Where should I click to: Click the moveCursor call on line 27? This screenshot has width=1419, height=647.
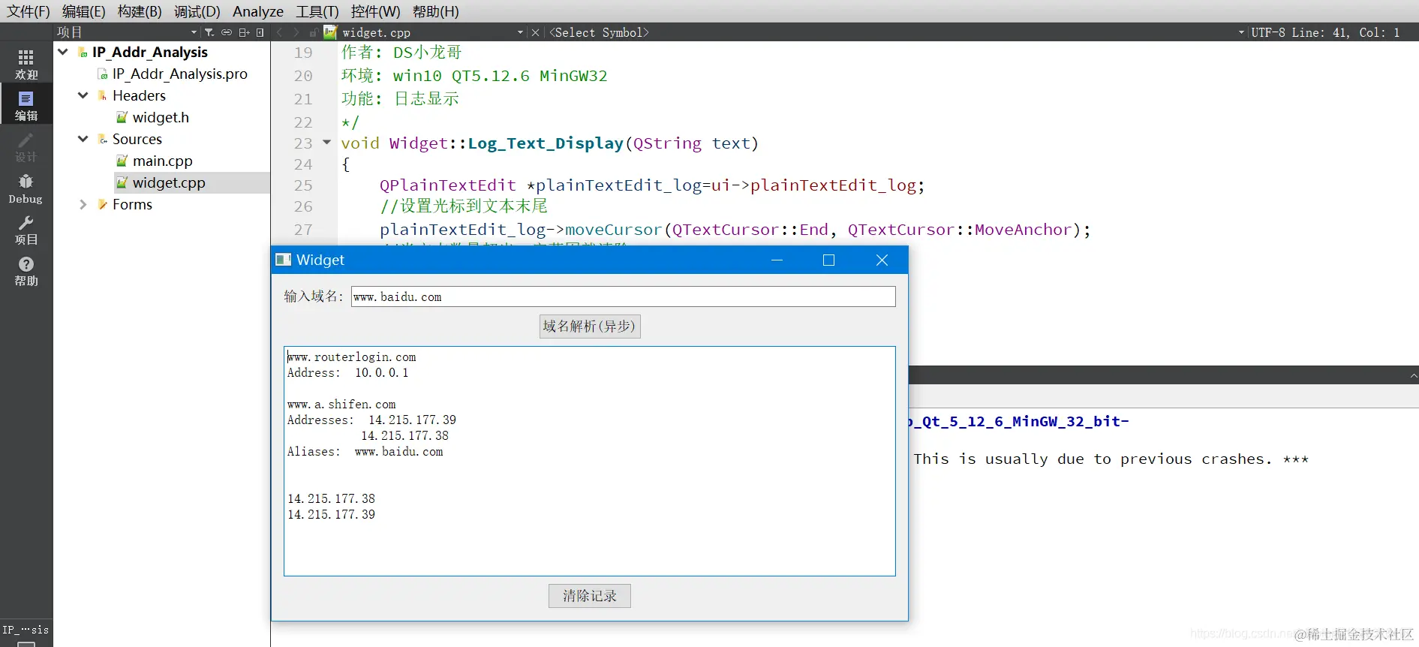click(613, 230)
